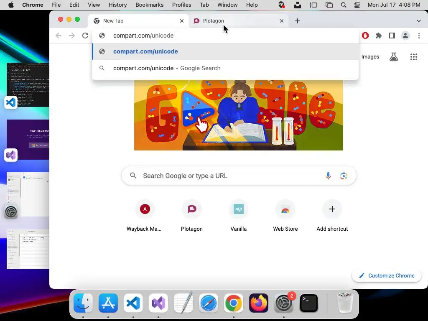428x321 pixels.
Task: Open Firefox from the Dock
Action: point(259,303)
